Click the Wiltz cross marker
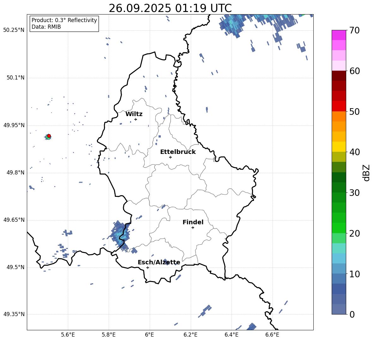The width and height of the screenshot is (374, 341). pos(136,119)
